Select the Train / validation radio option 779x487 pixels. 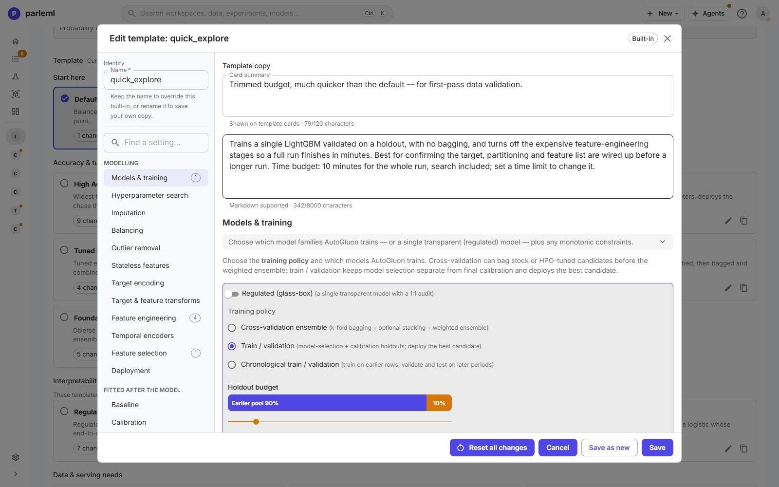tap(232, 346)
